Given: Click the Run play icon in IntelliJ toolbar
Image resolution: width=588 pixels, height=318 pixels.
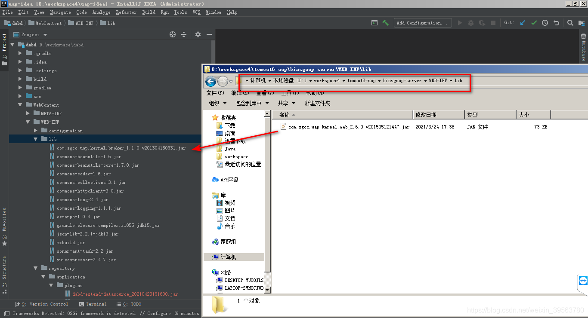Looking at the screenshot, I should [460, 23].
